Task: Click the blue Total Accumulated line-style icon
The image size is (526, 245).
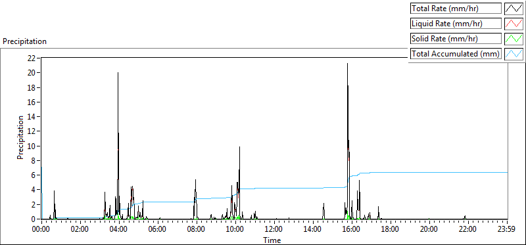Action: click(514, 54)
